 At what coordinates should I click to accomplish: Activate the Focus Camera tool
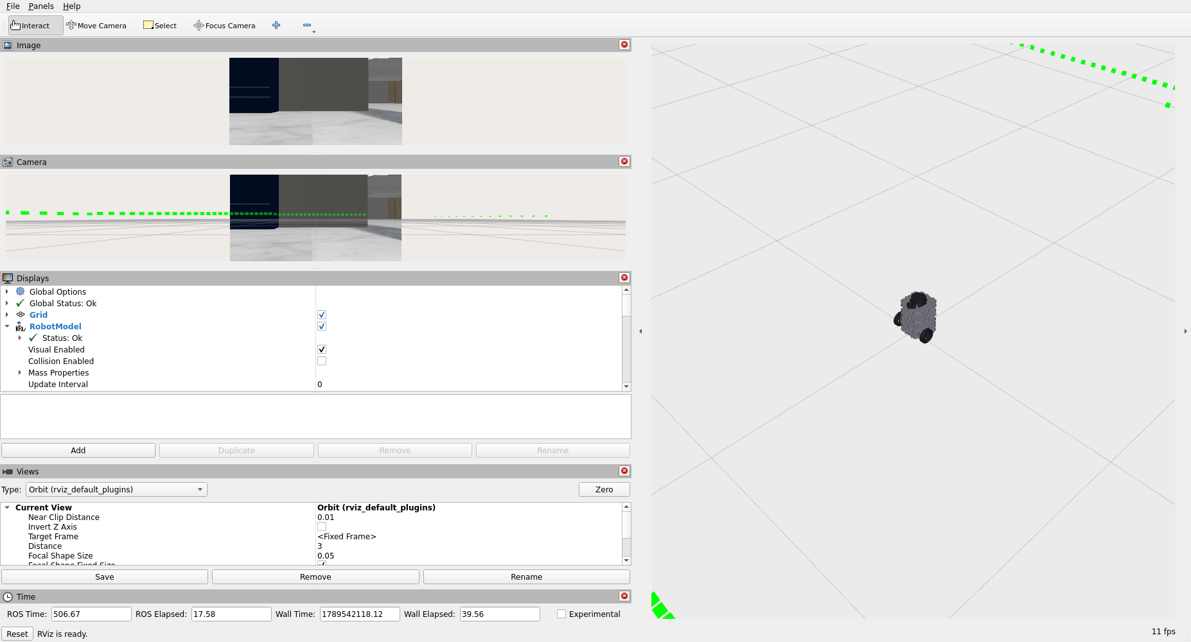225,26
